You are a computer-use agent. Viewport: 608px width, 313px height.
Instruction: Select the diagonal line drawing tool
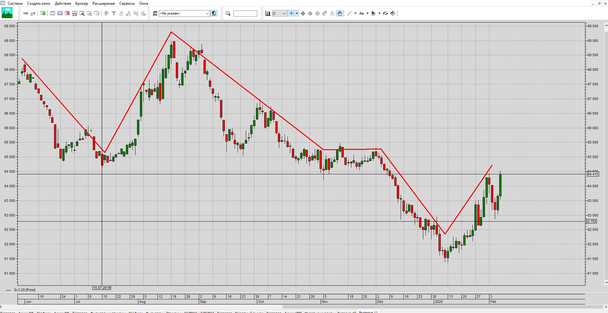(349, 13)
